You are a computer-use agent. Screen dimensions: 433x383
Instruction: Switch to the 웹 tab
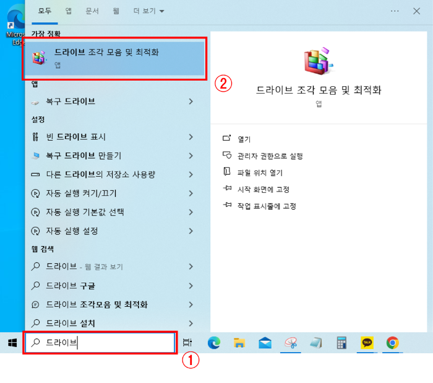click(x=116, y=11)
